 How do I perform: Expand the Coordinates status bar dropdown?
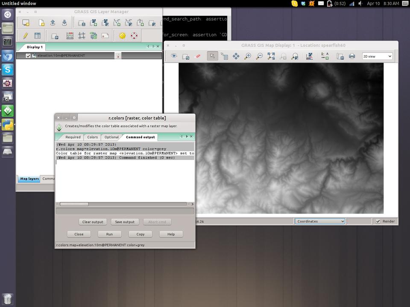pyautogui.click(x=320, y=221)
